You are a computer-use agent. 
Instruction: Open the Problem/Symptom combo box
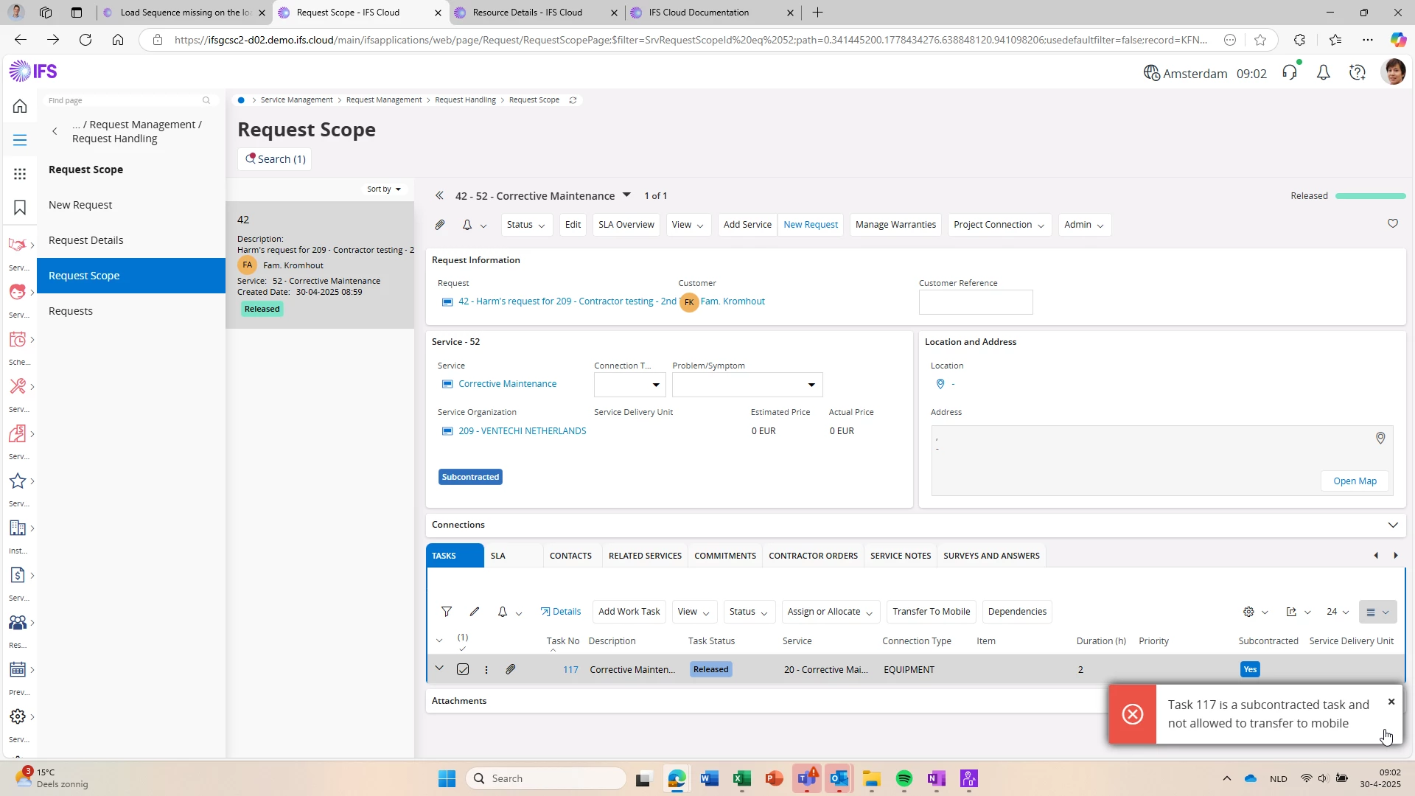coord(747,385)
